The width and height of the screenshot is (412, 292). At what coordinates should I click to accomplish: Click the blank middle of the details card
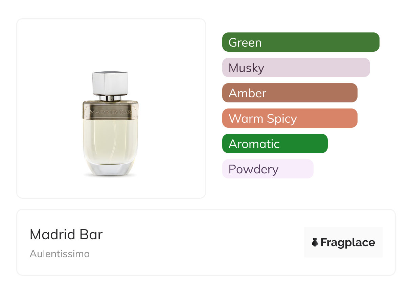pos(203,242)
